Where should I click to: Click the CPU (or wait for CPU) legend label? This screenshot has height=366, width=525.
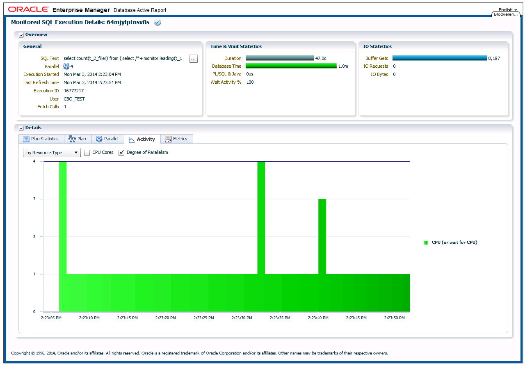pyautogui.click(x=454, y=242)
